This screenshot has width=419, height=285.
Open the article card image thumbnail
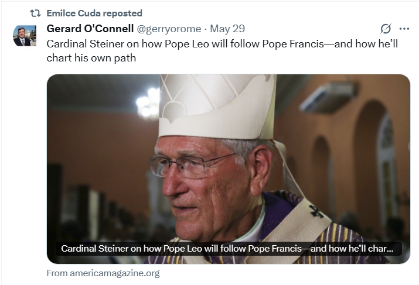[x=229, y=169]
